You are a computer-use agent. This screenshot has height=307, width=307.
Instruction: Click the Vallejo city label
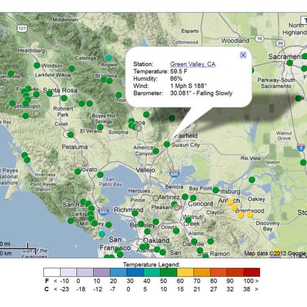point(145,170)
